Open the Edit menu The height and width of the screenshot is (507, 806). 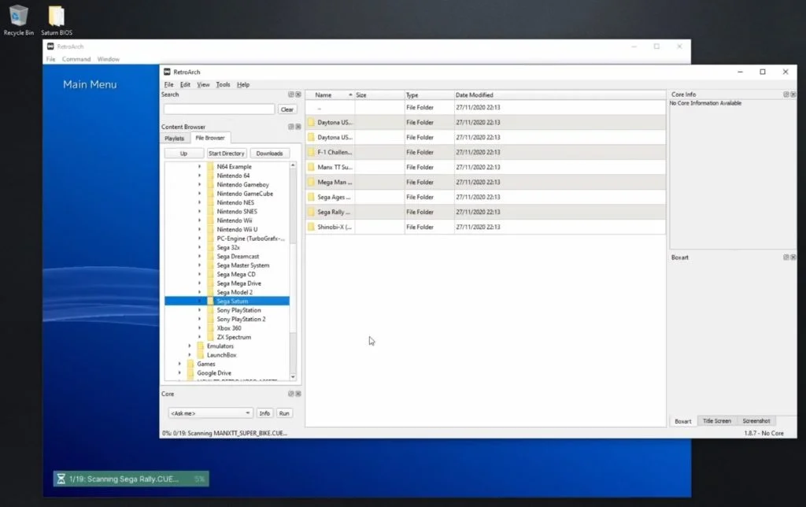point(185,85)
